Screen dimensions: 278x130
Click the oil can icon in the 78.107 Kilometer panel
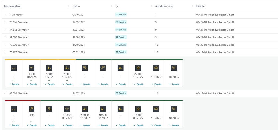[x=31, y=68]
